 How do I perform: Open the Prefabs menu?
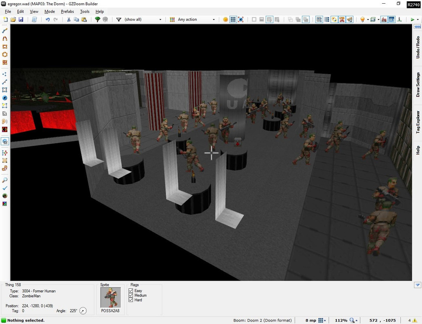67,11
